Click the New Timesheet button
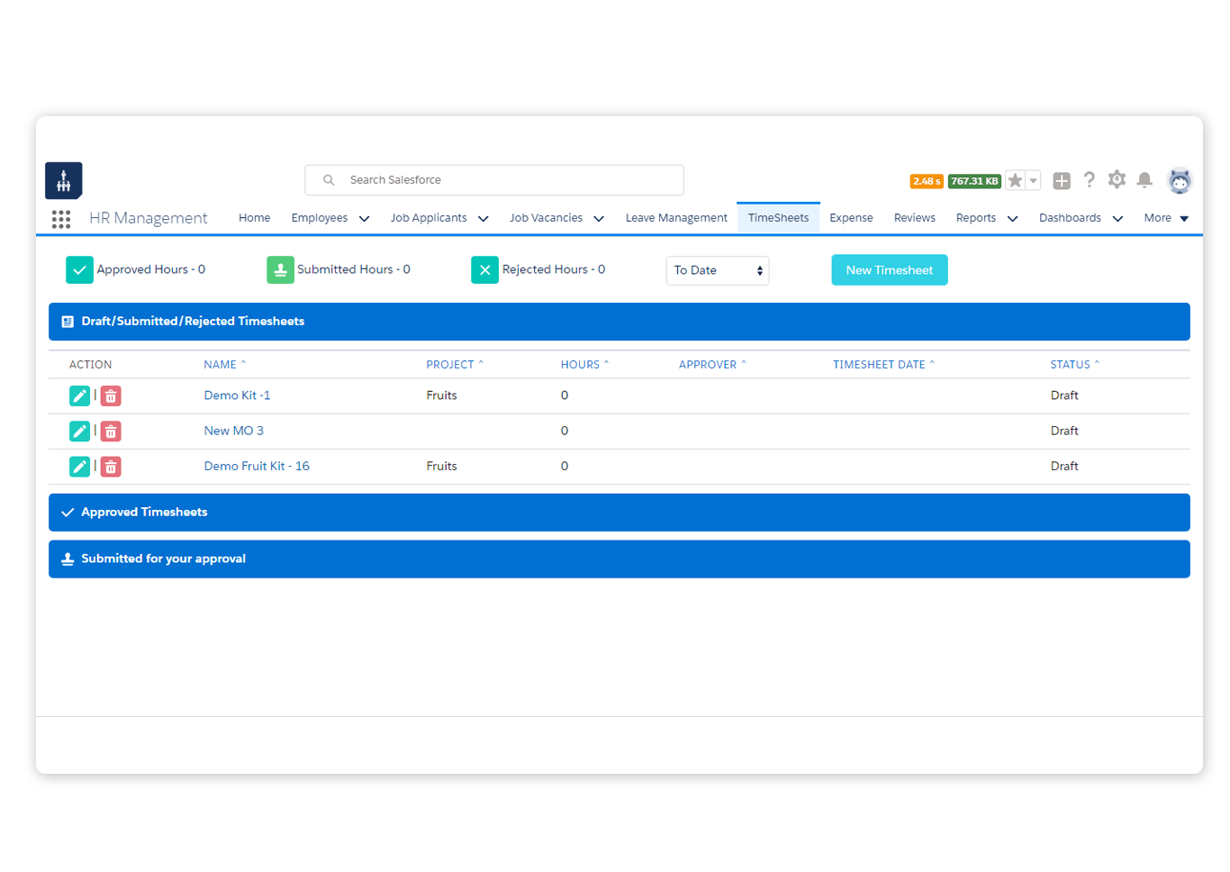 click(x=889, y=270)
